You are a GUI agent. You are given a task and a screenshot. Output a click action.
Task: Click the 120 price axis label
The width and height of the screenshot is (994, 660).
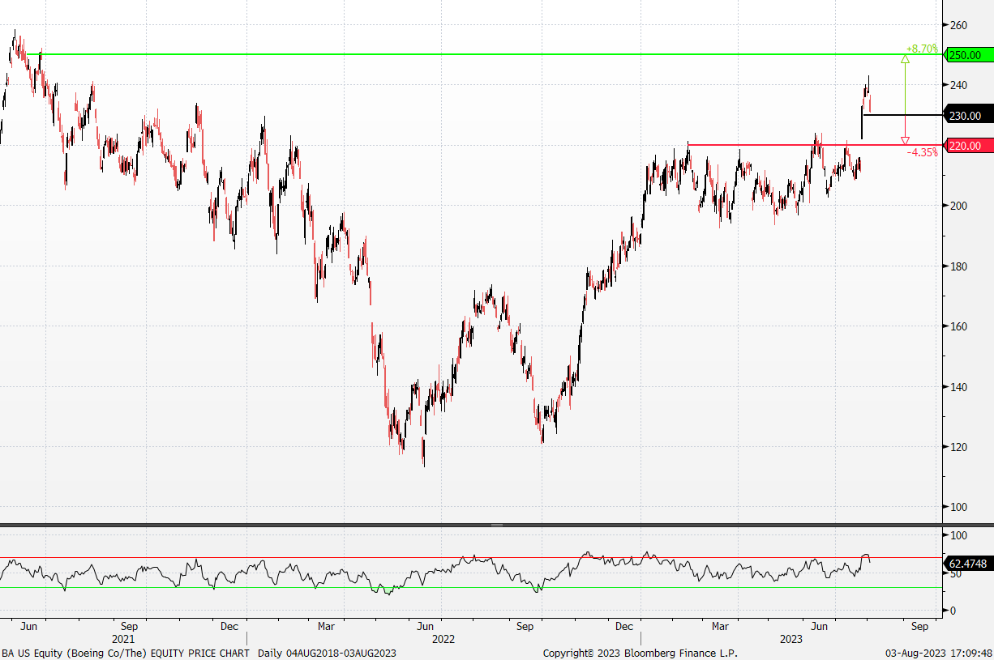(x=959, y=447)
